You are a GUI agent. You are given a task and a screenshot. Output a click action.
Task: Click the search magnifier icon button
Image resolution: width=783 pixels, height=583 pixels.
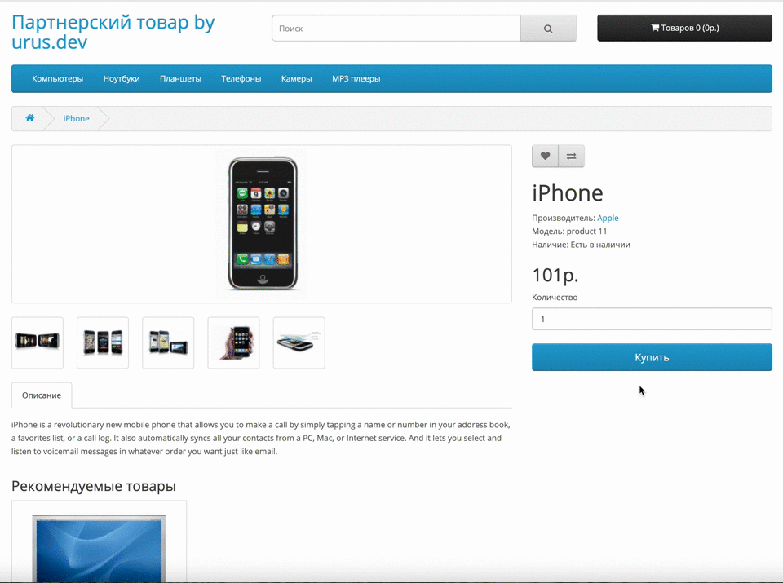pos(548,29)
